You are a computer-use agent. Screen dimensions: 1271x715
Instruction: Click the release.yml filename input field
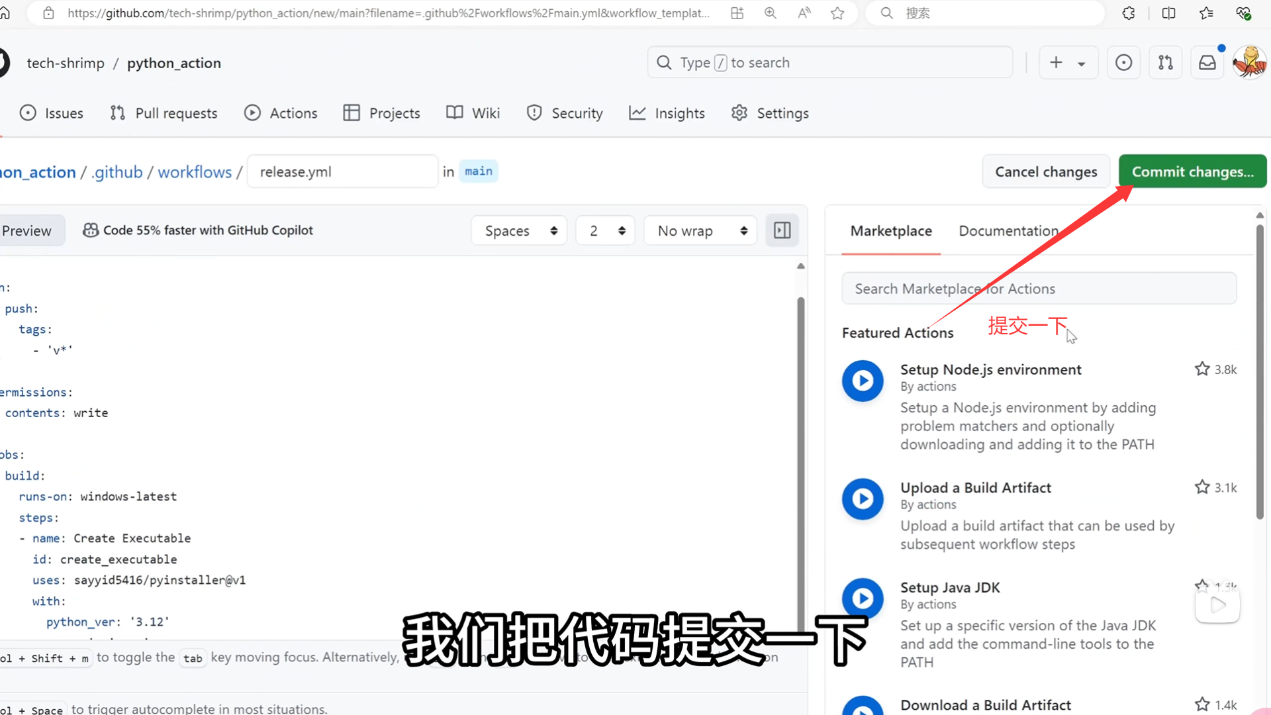coord(342,171)
